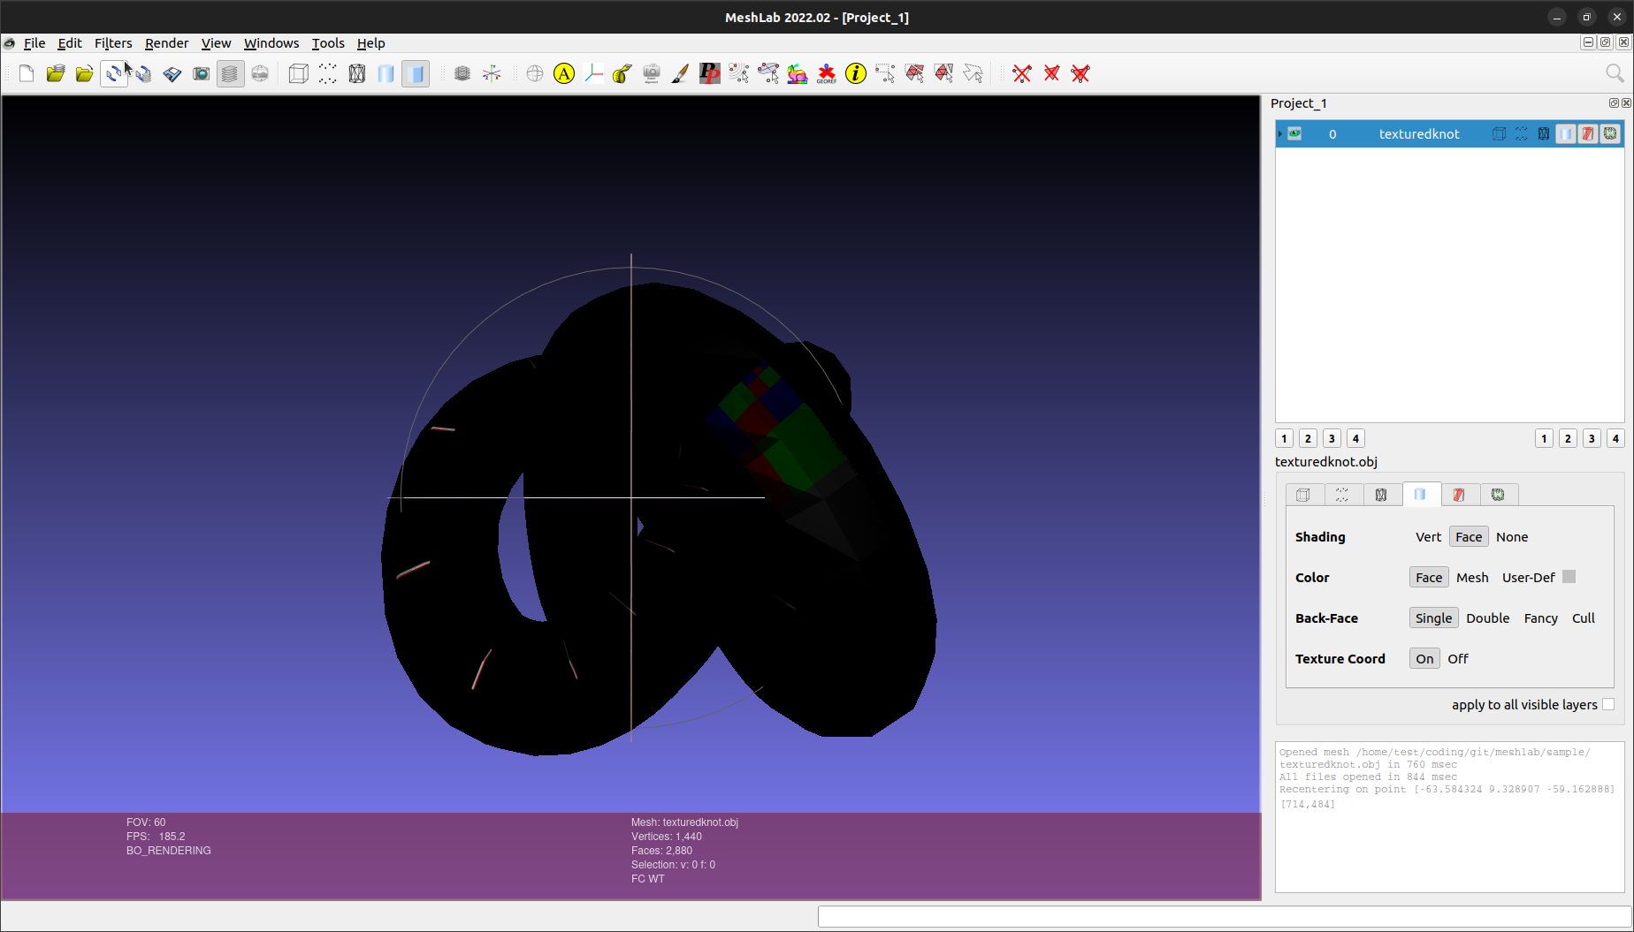This screenshot has height=932, width=1634.
Task: Check apply to all visible layers
Action: 1607,704
